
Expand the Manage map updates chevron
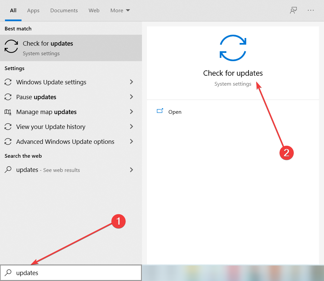(x=131, y=112)
